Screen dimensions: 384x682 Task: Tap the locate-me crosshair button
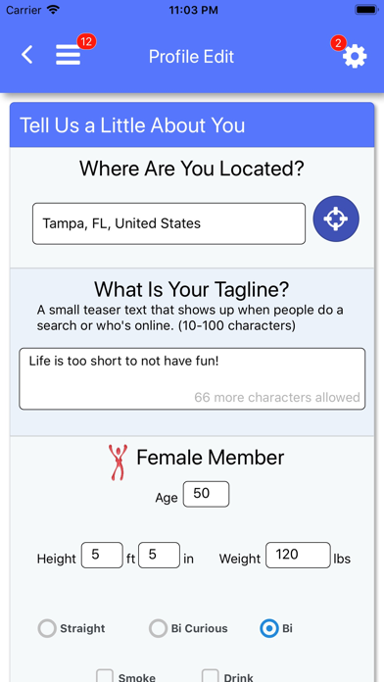click(x=336, y=219)
